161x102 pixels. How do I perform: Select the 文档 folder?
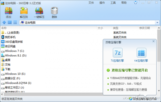(x=6, y=65)
